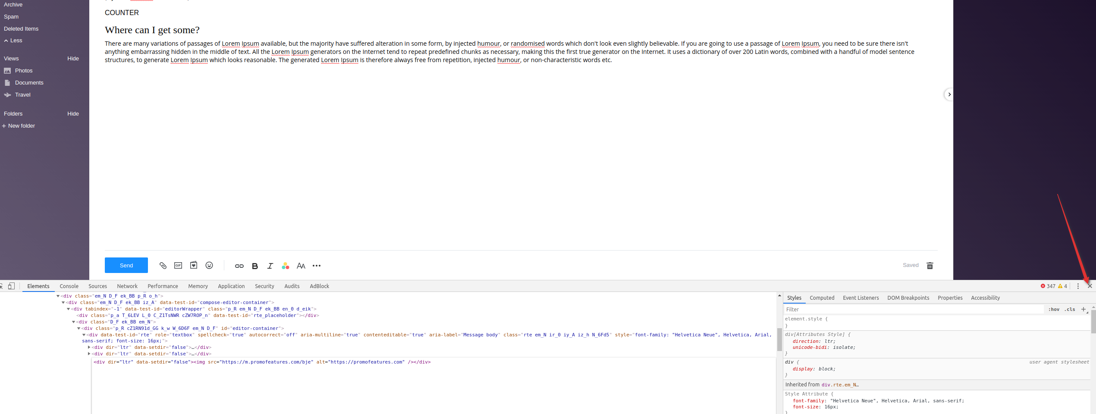This screenshot has width=1096, height=414.
Task: Open DOM Breakpoints pane
Action: (908, 298)
